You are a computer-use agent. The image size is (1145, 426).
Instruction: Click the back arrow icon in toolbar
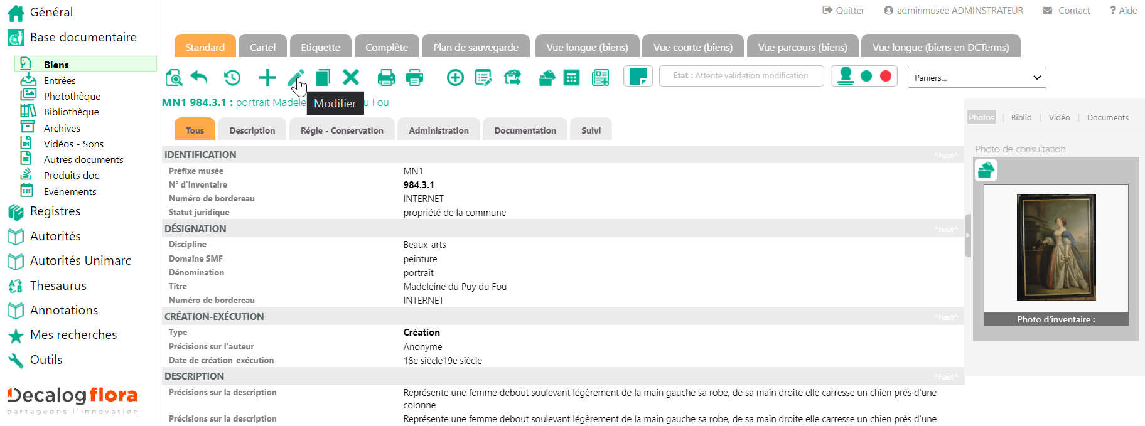click(199, 78)
